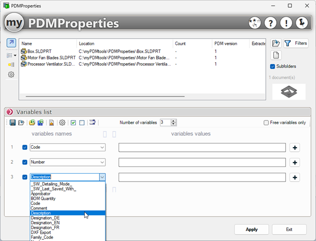
Task: Click Motor Fan Blades part file icon
Action: (24, 57)
